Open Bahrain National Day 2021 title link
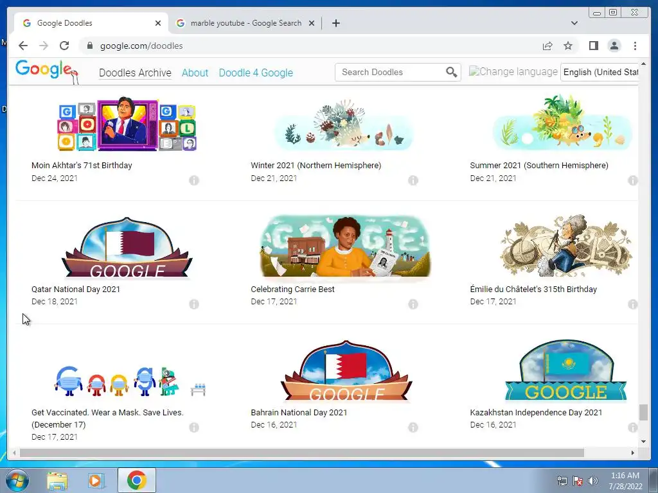The image size is (658, 493). coord(299,412)
